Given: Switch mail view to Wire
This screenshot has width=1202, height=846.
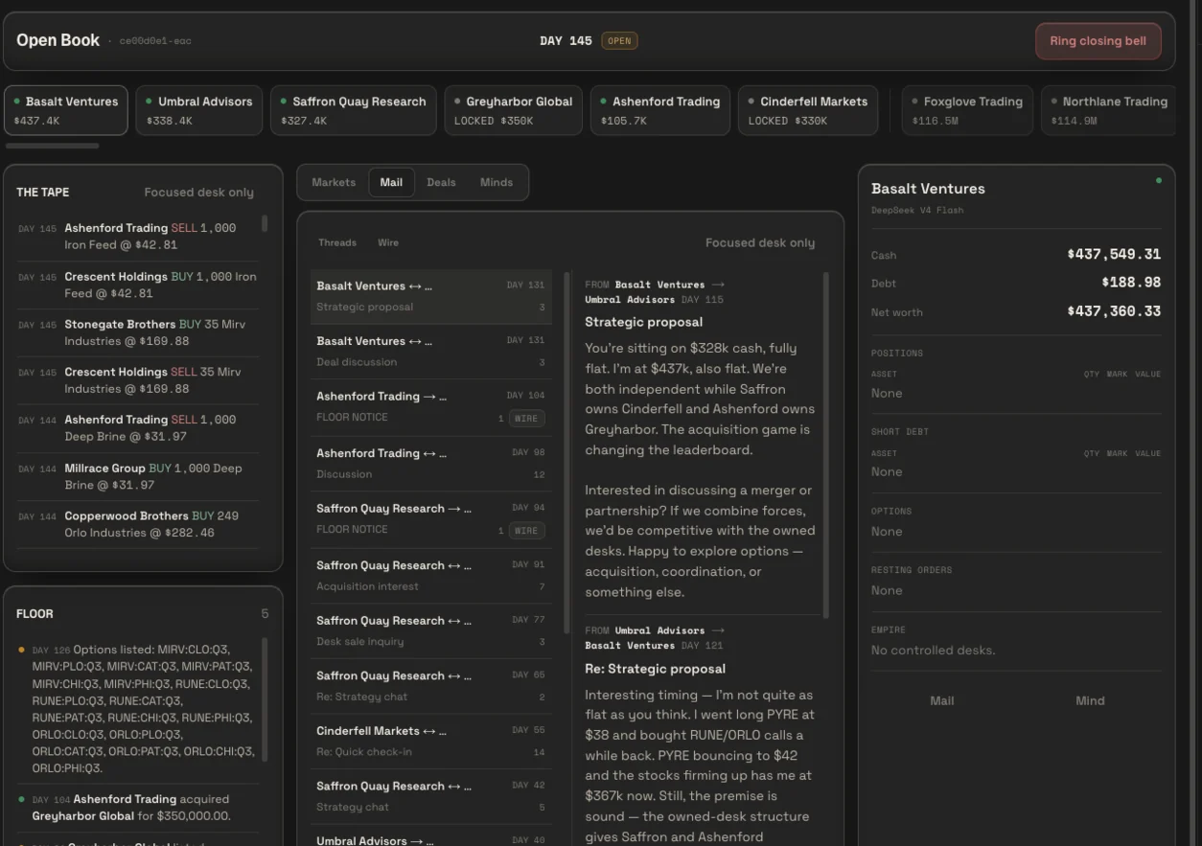Looking at the screenshot, I should (388, 243).
